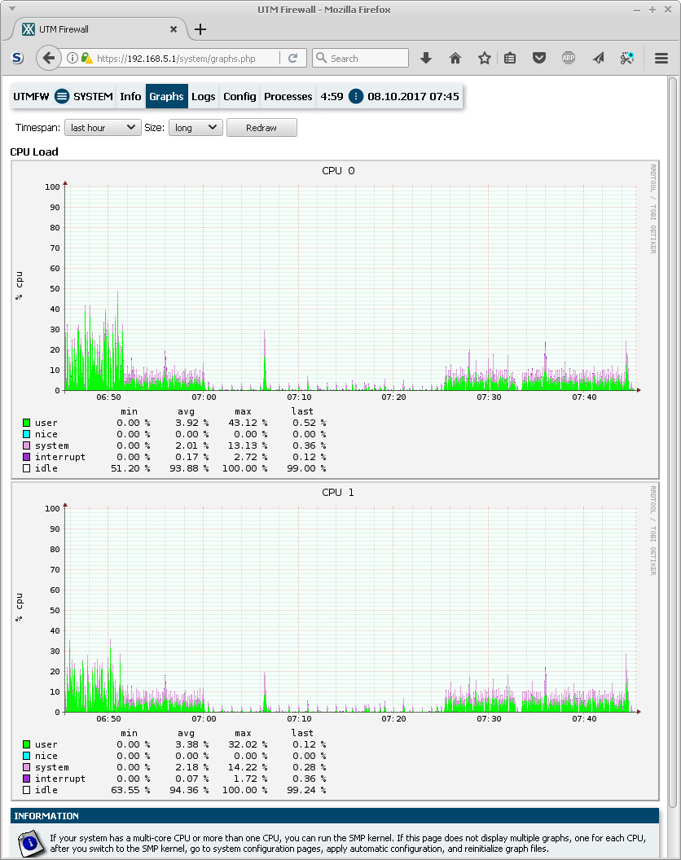Viewport: 681px width, 860px height.
Task: Click the site information icon
Action: pos(72,58)
